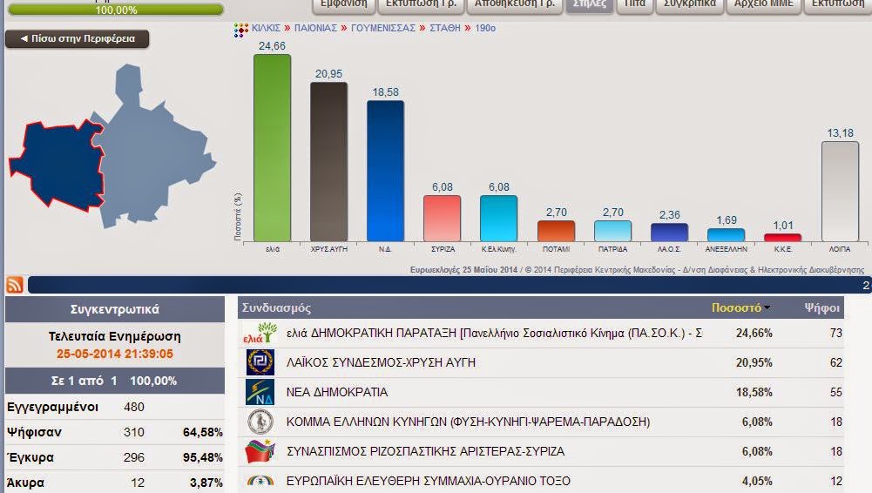Click the ελιά party logo in the table
Screen dimensions: 872x493
(x=260, y=333)
